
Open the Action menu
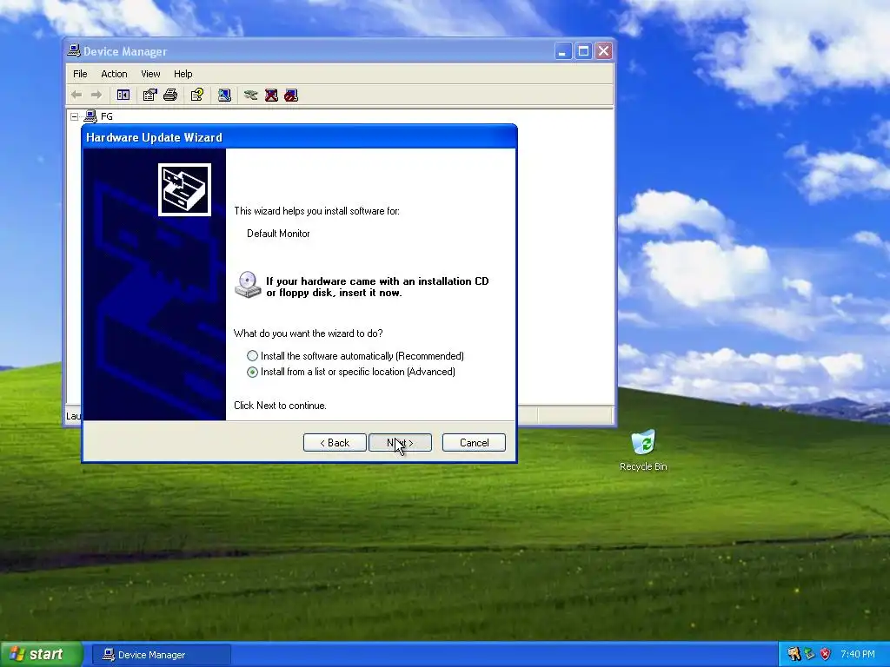(x=114, y=74)
